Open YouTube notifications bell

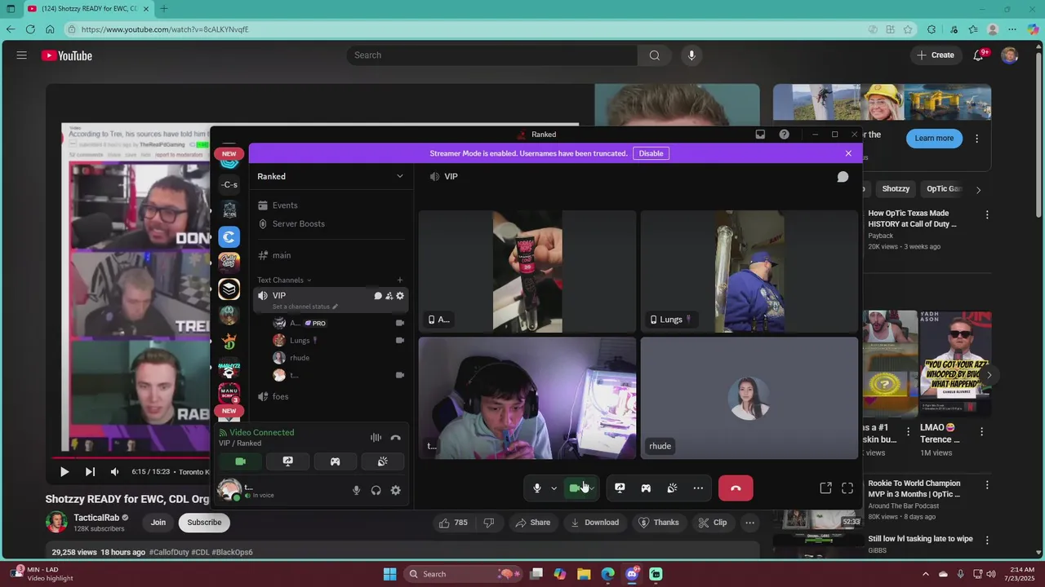tap(978, 55)
